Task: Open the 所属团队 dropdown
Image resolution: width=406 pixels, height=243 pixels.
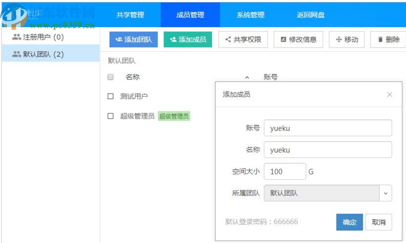Action: click(x=328, y=193)
